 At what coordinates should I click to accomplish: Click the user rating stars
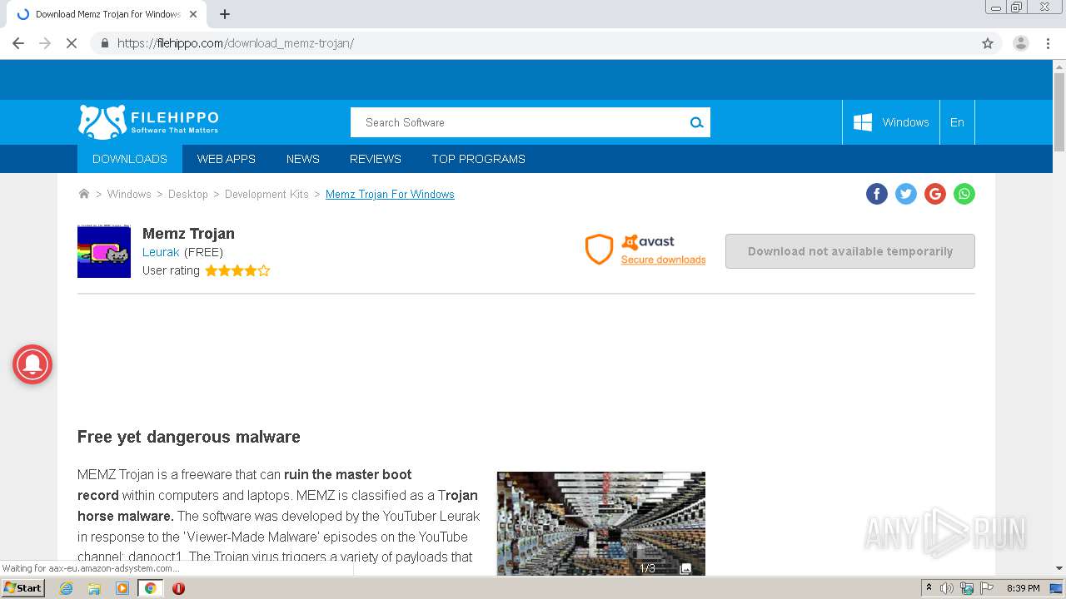click(x=237, y=270)
